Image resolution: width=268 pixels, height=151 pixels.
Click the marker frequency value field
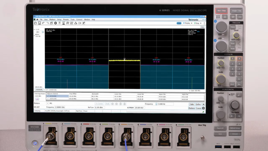[165, 104]
